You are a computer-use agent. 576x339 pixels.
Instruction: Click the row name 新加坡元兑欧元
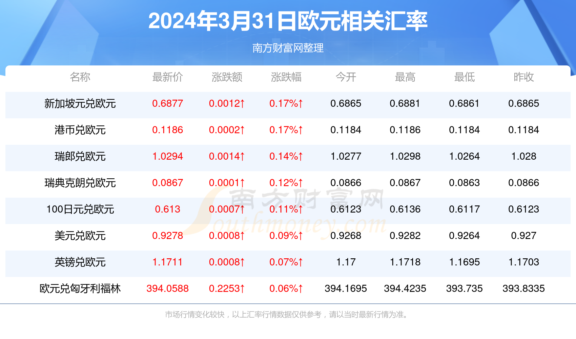click(80, 103)
